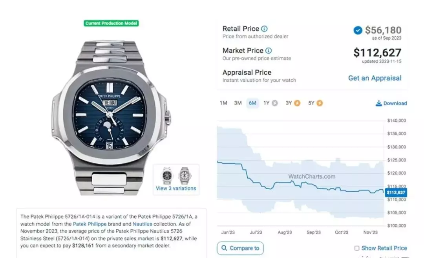This screenshot has height=258, width=424.
Task: Click the Market Price info icon
Action: pos(269,51)
